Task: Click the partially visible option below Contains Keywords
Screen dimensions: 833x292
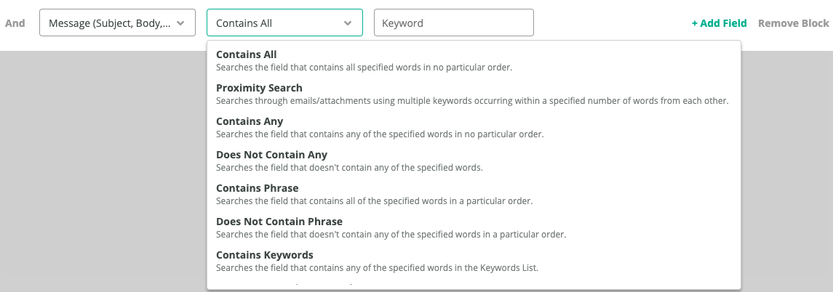Action: point(291,285)
